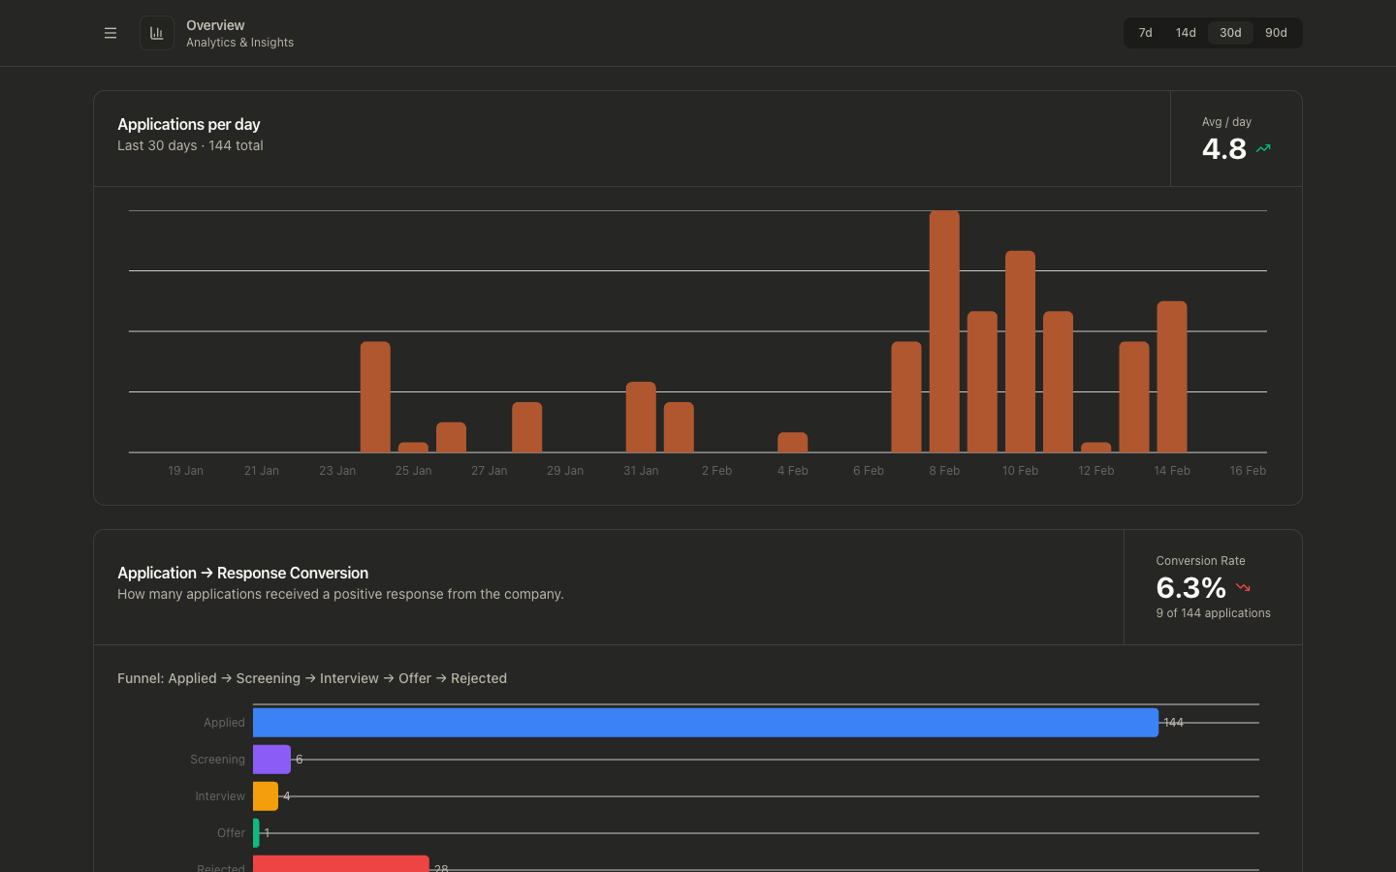Click the bar chart icon beside Overview
Screen dimensions: 1396x872
(x=156, y=32)
